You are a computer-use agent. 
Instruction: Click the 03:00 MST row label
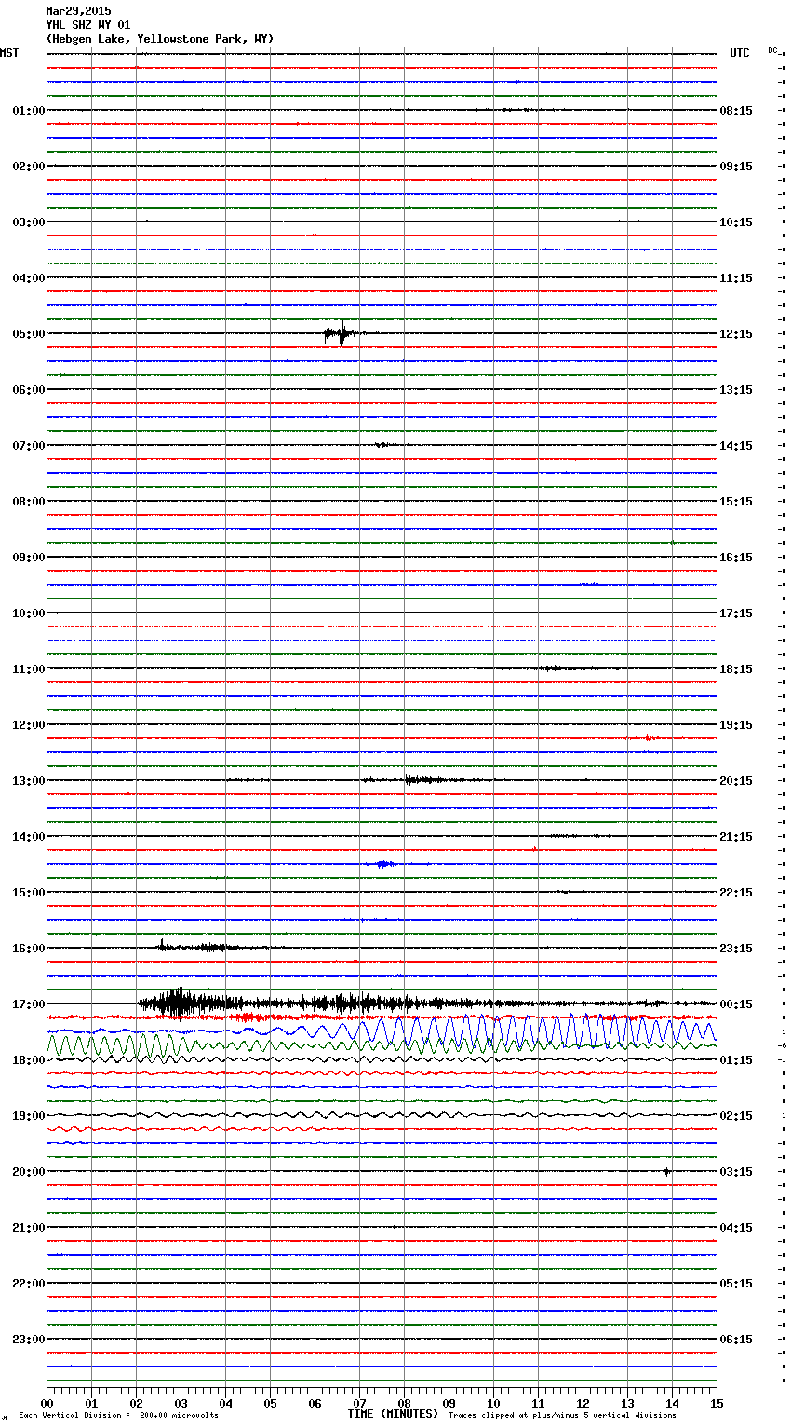click(x=28, y=222)
